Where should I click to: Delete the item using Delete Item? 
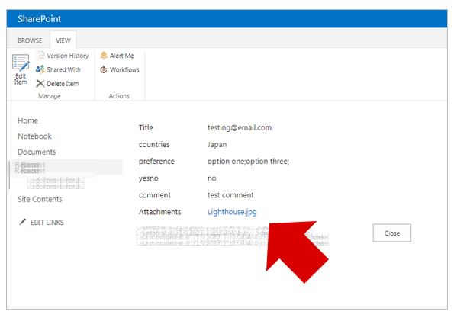point(57,84)
